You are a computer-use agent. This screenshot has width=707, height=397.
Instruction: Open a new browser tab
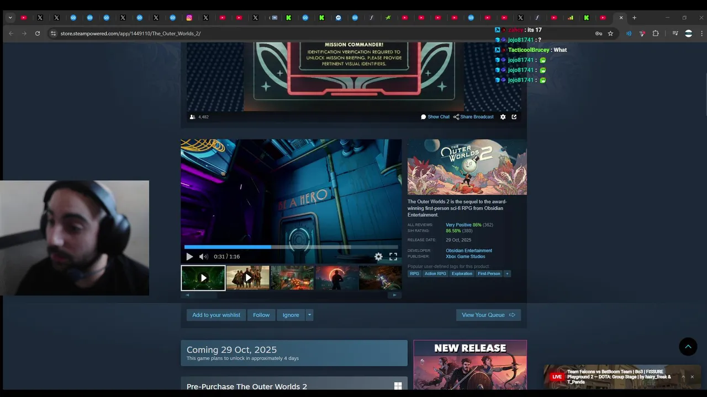click(x=634, y=18)
